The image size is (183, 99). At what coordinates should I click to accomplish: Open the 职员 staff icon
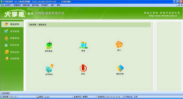(83, 69)
